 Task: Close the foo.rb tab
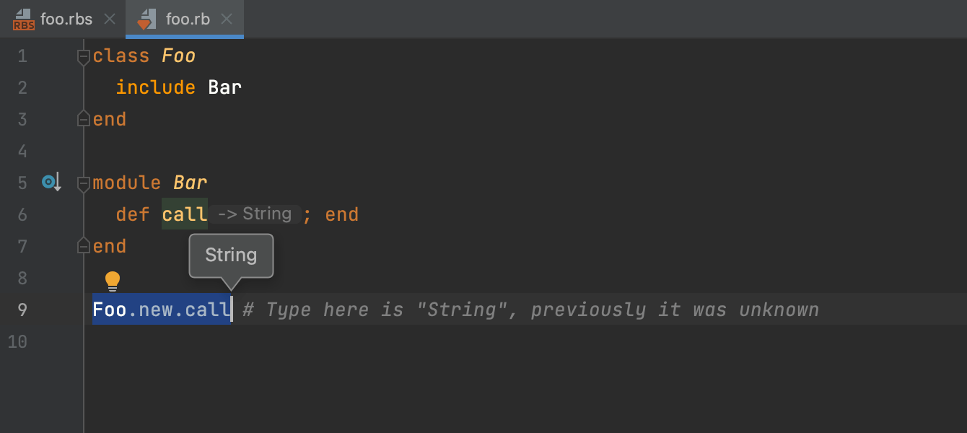coord(227,19)
